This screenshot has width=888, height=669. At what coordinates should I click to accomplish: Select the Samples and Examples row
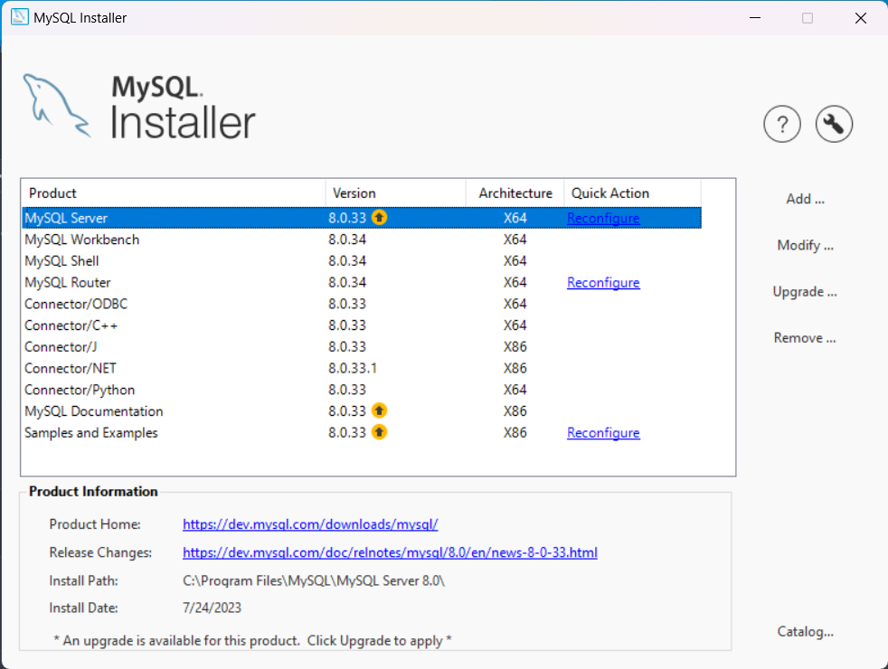(362, 433)
